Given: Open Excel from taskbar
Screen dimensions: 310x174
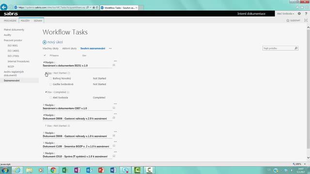Looking at the screenshot, I should pyautogui.click(x=65, y=170).
